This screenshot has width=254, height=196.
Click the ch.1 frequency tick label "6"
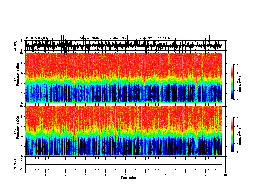(22, 73)
